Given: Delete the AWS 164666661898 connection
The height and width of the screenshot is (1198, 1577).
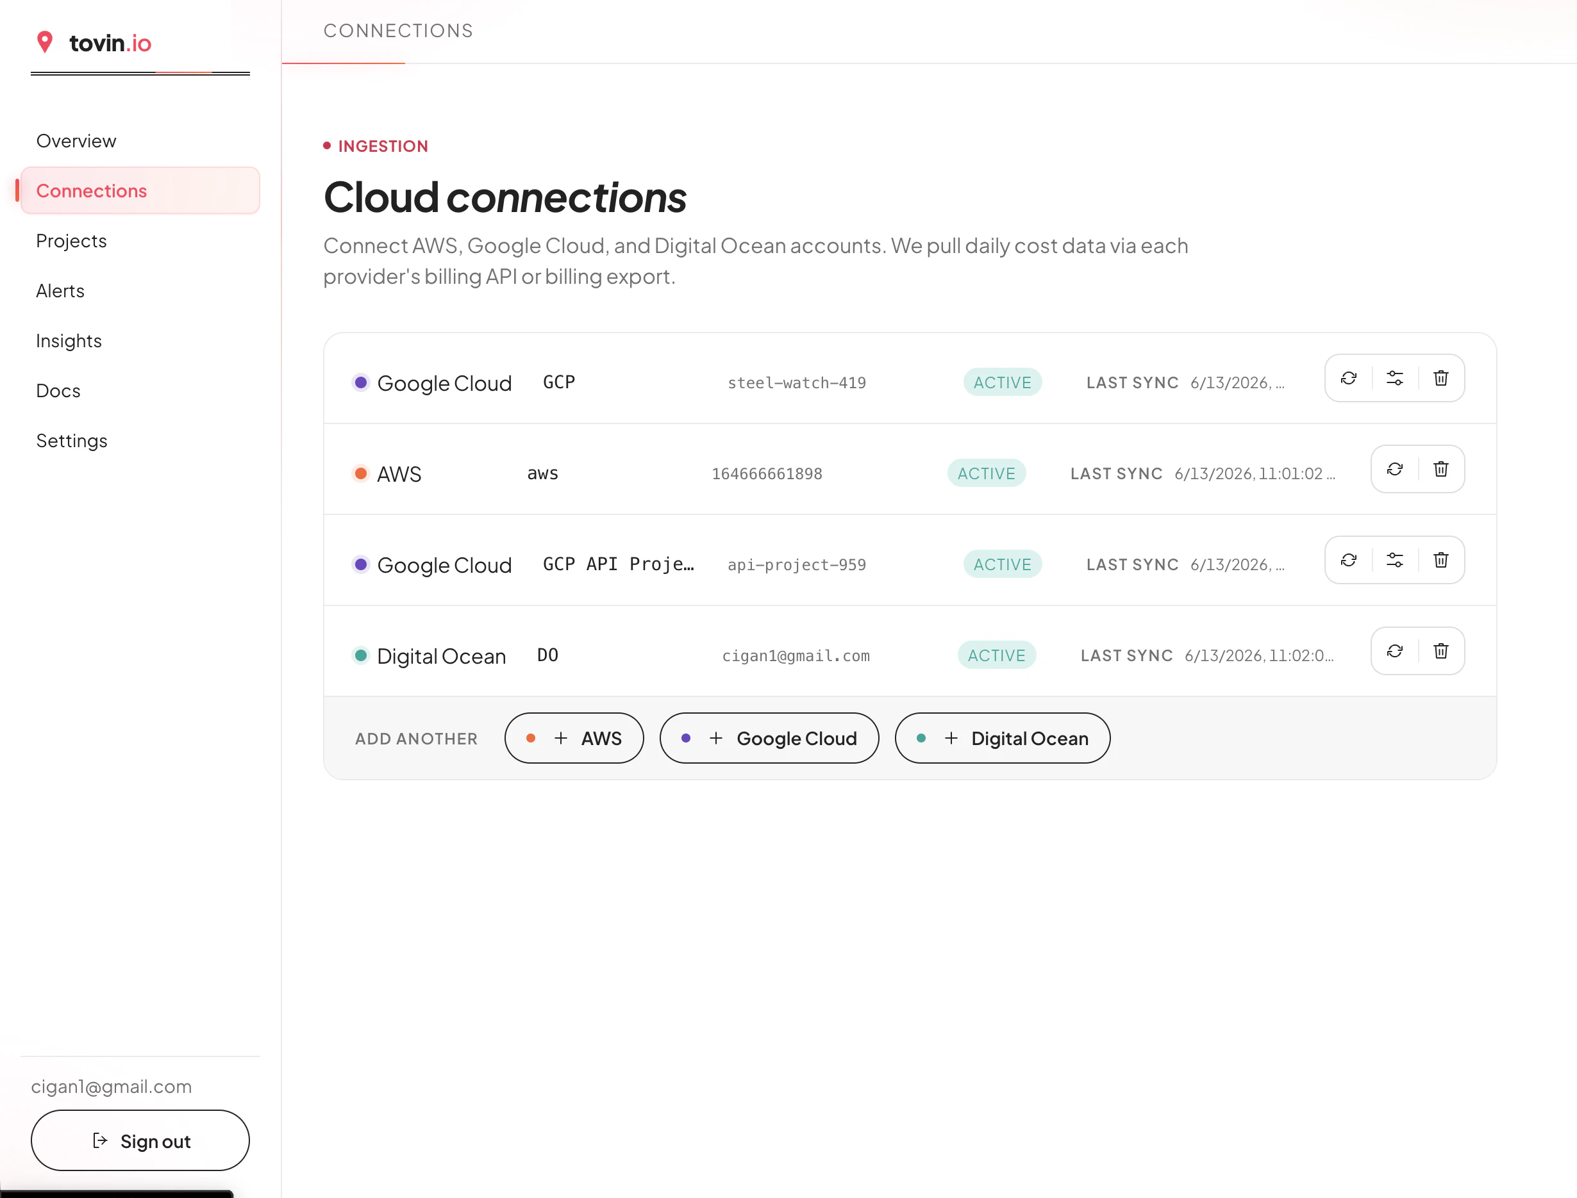Looking at the screenshot, I should pyautogui.click(x=1440, y=469).
